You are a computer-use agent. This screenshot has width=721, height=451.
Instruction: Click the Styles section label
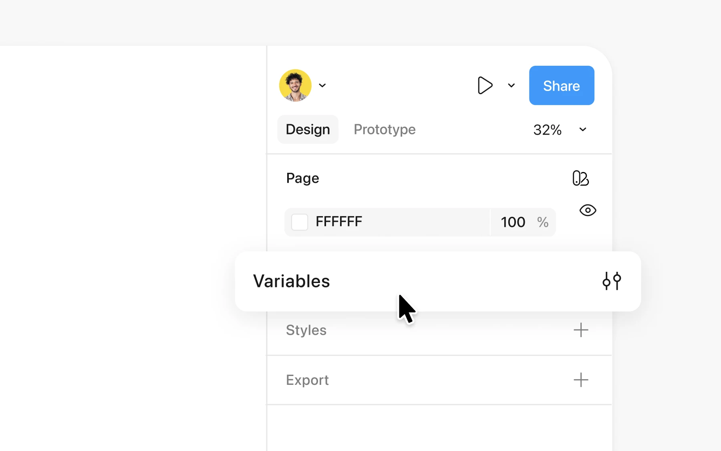pos(306,330)
